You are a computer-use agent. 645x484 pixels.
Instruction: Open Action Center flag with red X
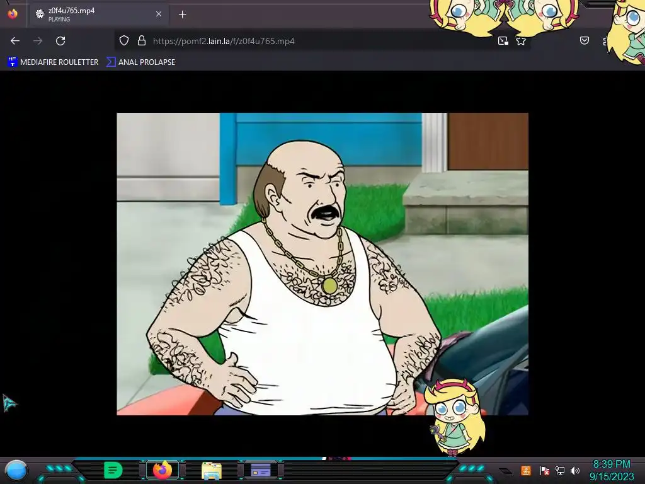click(x=545, y=470)
